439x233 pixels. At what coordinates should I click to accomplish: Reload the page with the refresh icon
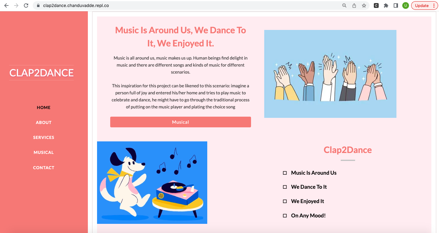click(26, 5)
